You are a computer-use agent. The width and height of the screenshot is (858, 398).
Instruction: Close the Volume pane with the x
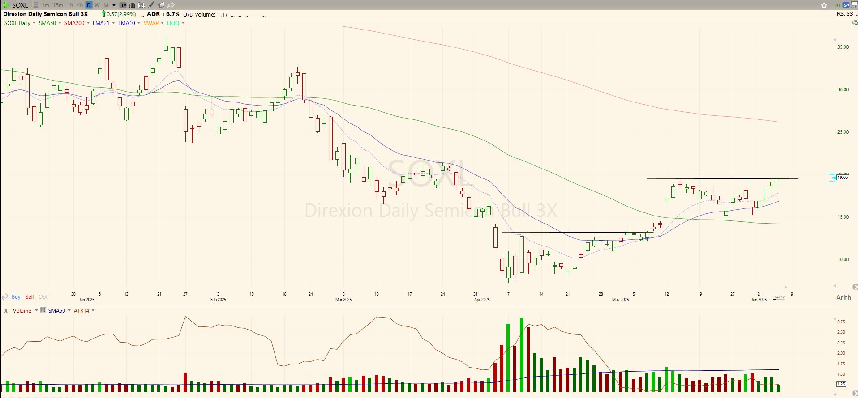pos(6,310)
